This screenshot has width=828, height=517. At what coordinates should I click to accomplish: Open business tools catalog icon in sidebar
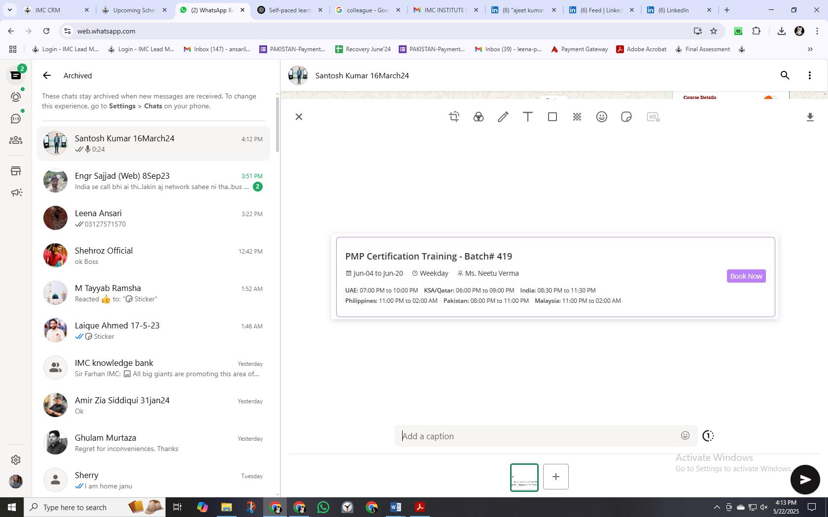pos(16,171)
